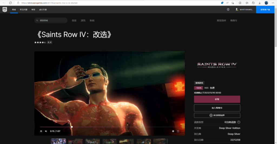This screenshot has height=144, width=277.
Task: Click the refund type help question mark
Action: click(239, 122)
